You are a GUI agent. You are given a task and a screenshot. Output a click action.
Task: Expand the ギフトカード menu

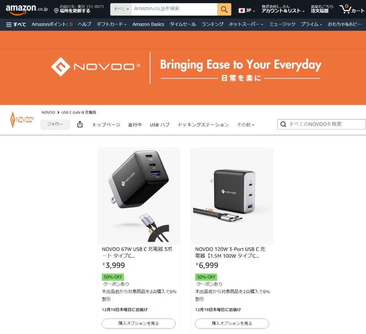click(x=111, y=24)
